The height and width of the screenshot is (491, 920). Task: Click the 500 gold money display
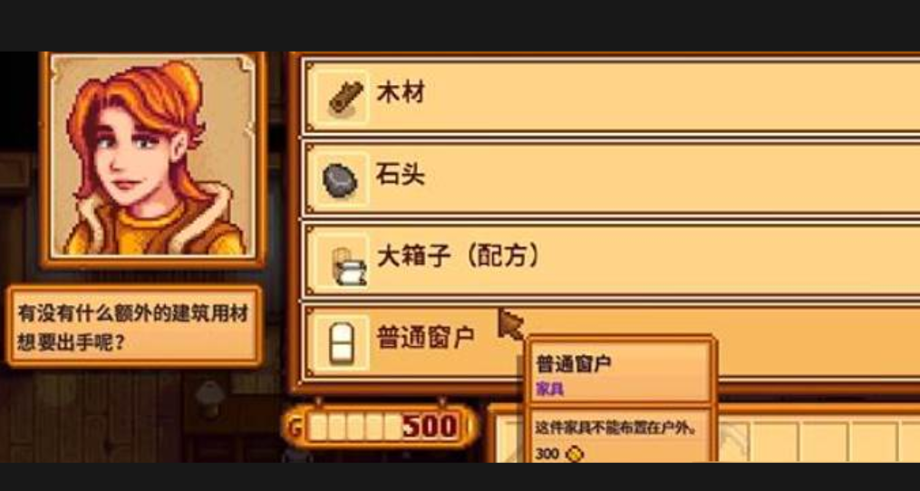click(430, 428)
